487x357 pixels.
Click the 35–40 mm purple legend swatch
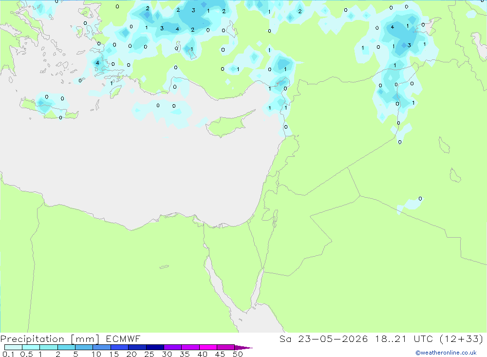(190, 347)
